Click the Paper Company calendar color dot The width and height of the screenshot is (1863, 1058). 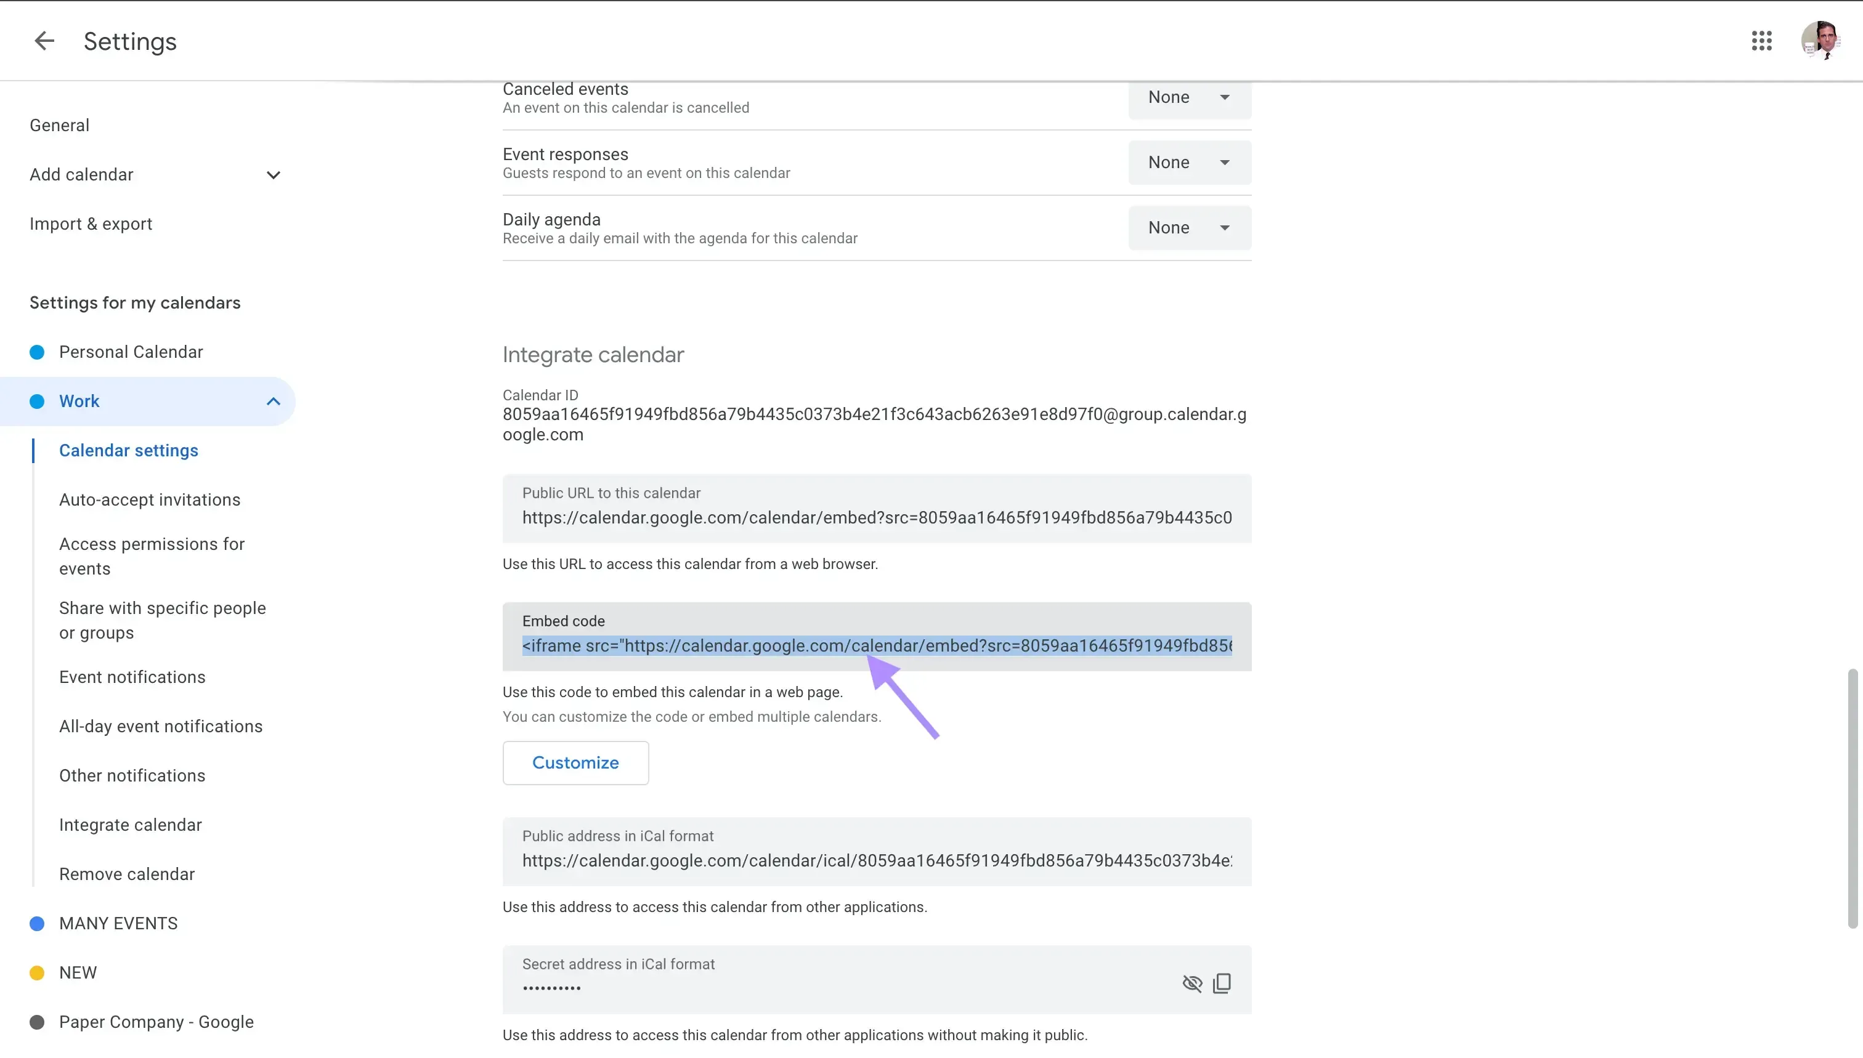click(36, 1022)
